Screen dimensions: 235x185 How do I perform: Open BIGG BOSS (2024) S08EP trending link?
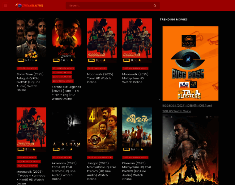pos(187,108)
